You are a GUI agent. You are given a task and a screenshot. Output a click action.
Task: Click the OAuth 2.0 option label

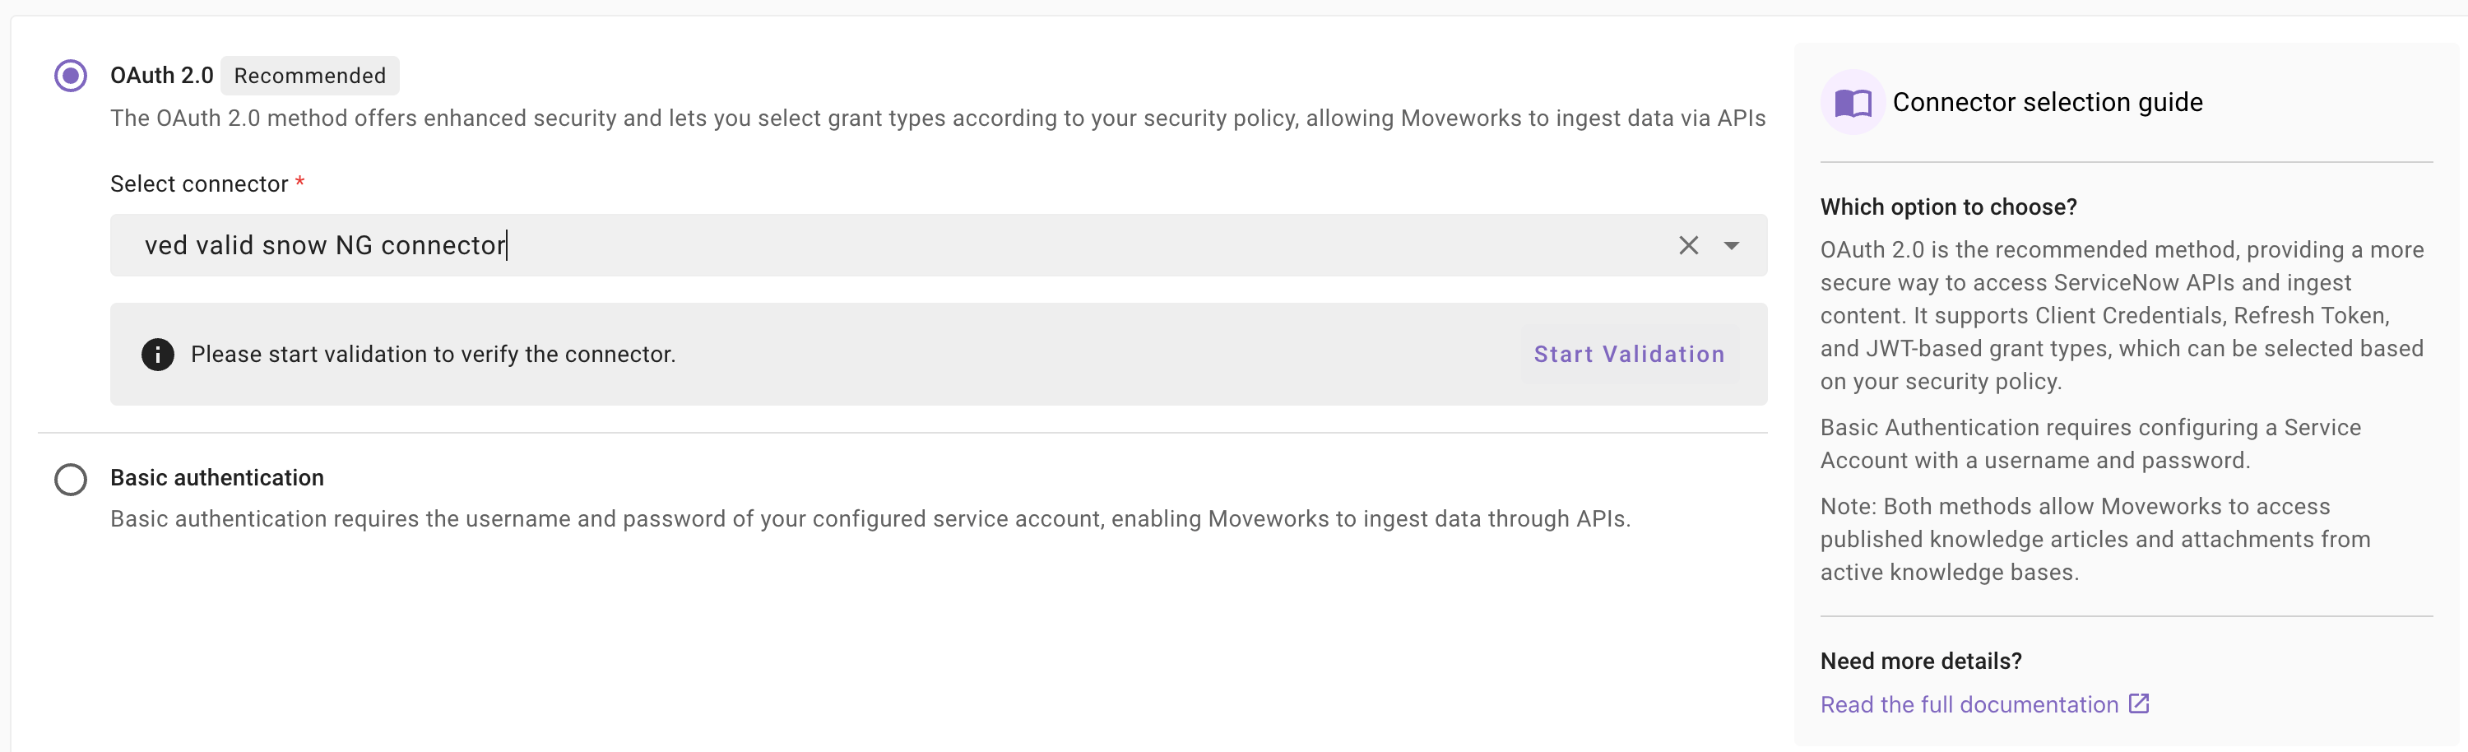(x=162, y=76)
